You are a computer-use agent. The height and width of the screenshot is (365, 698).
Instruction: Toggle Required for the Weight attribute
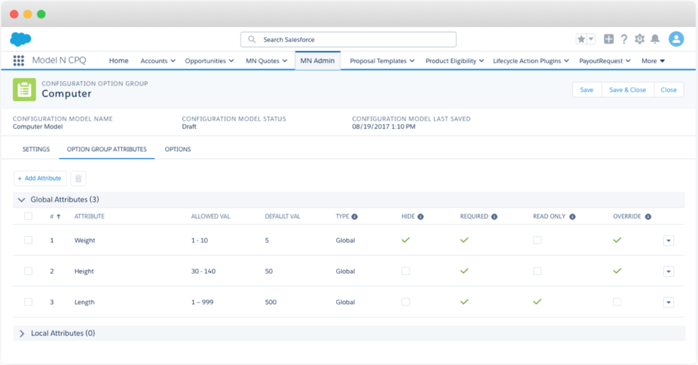(x=464, y=240)
